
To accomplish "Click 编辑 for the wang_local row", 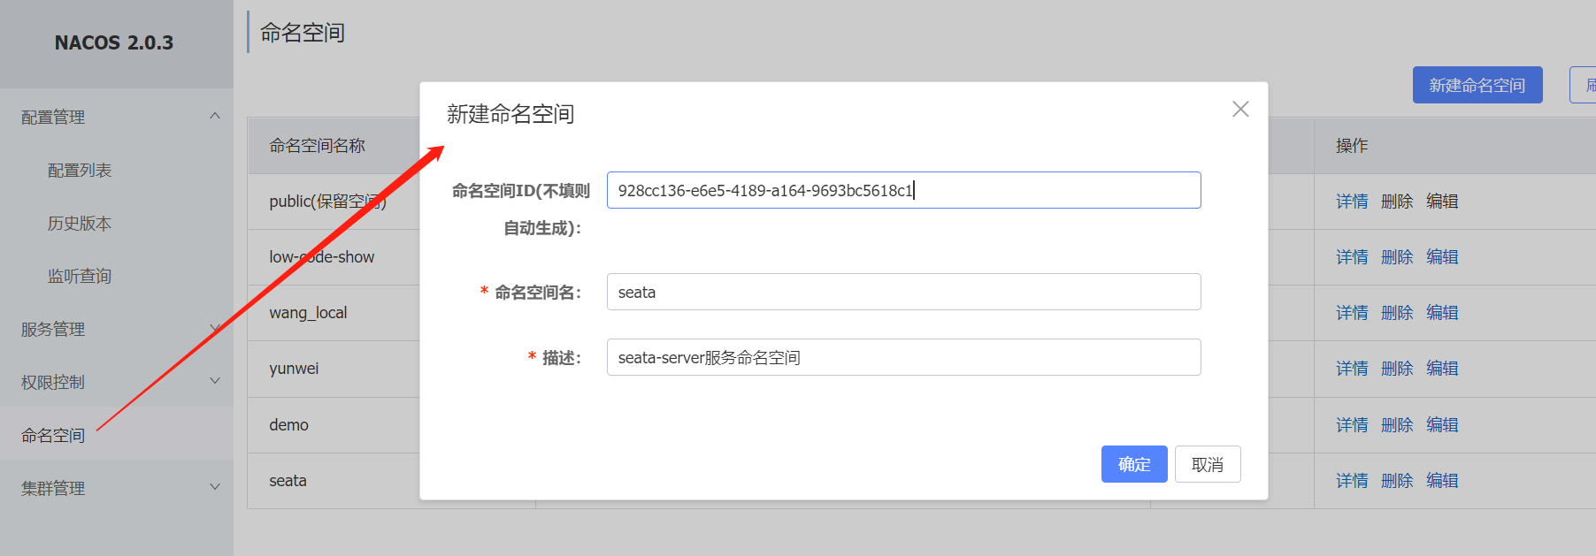I will click(x=1441, y=313).
